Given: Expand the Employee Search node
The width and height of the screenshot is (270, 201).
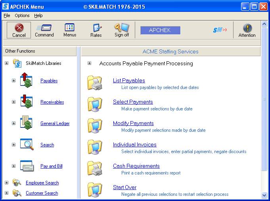Looking at the screenshot, I should coord(7,182).
